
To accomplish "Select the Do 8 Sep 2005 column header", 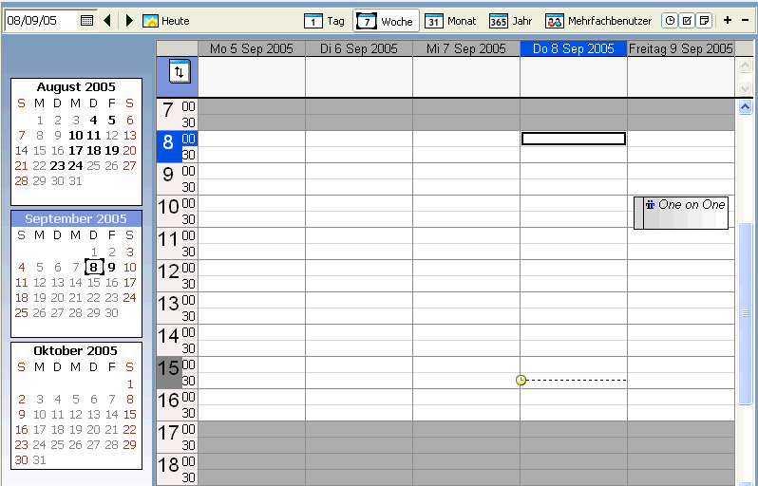I will 574,48.
